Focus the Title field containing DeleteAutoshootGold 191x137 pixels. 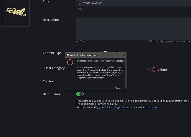(x=133, y=3)
